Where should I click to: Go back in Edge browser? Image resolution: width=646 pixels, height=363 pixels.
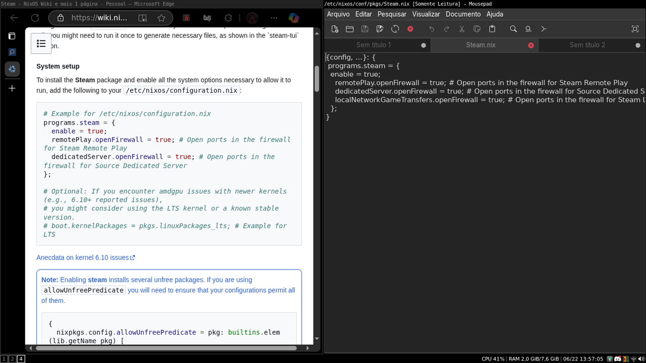[x=14, y=18]
